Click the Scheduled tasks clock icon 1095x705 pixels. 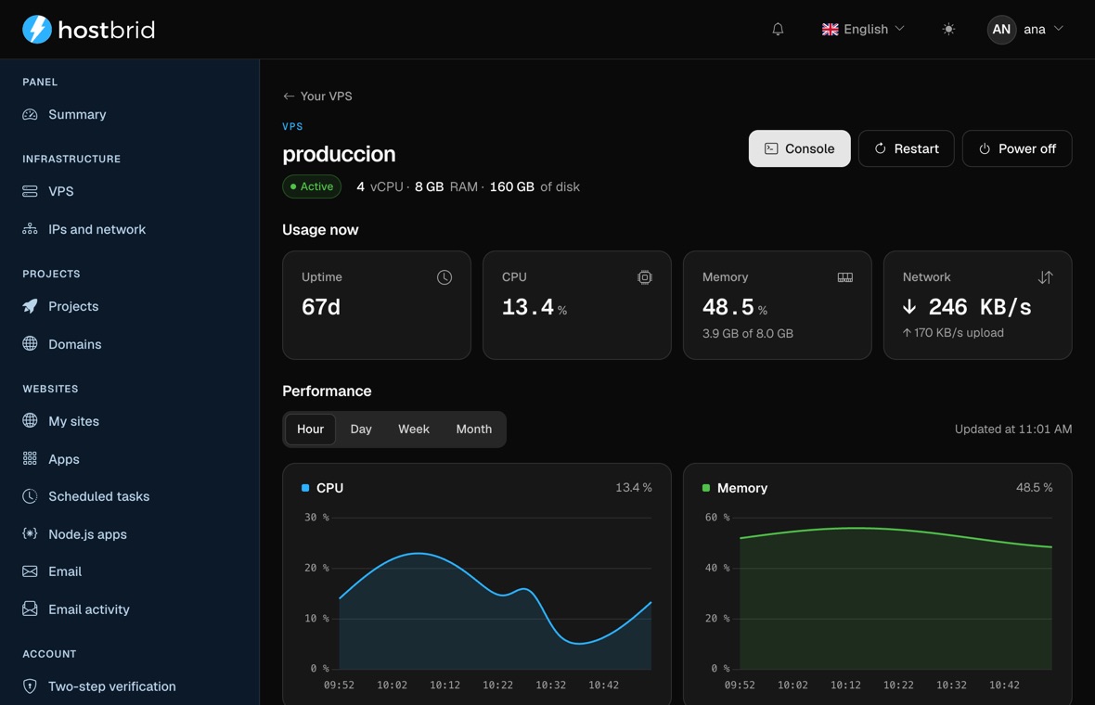coord(30,496)
